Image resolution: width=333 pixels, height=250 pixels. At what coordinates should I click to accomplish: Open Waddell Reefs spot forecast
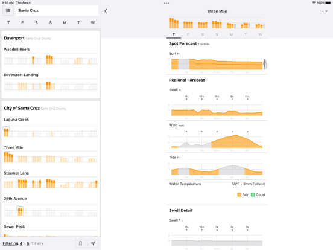coord(51,56)
